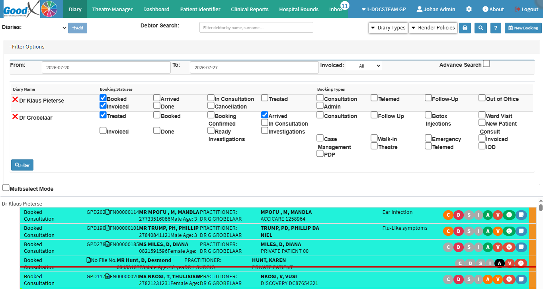The image size is (543, 289).
Task: Click the From date field
Action: click(106, 68)
